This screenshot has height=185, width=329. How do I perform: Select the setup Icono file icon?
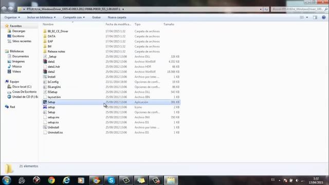(45, 107)
